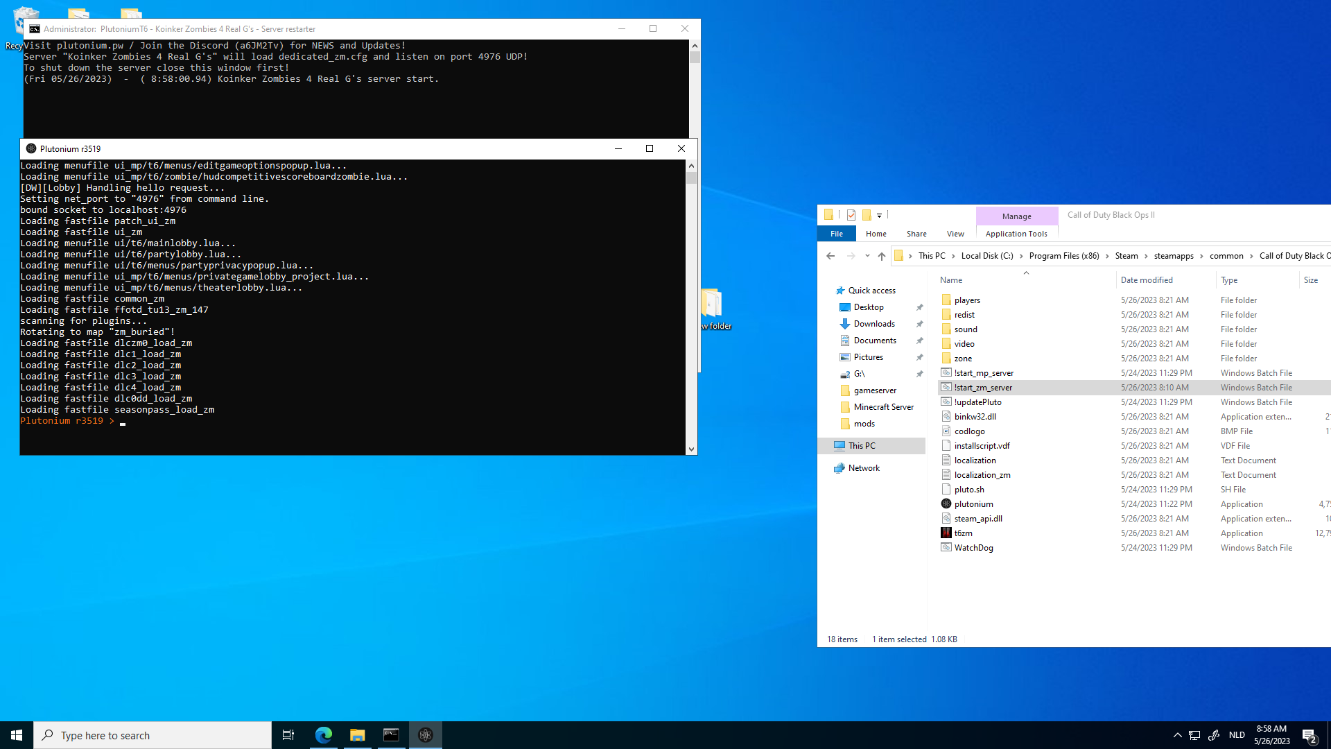The image size is (1331, 749).
Task: Show hidden system tray icons
Action: pos(1177,735)
